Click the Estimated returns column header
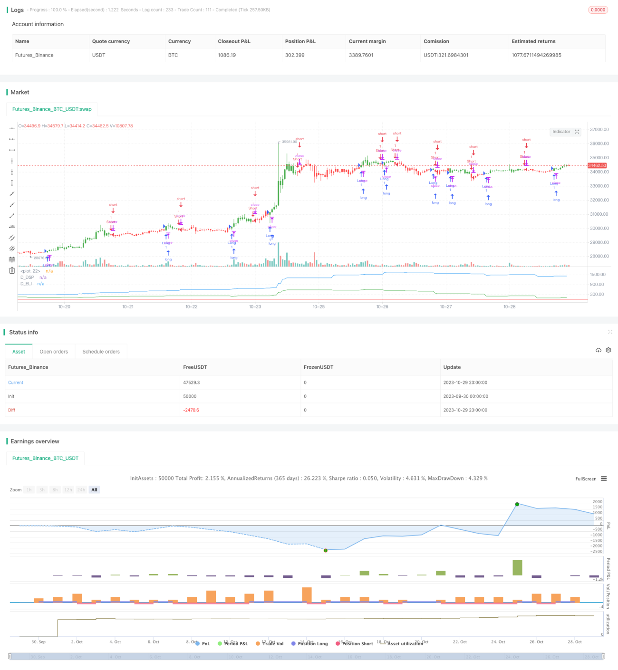 click(533, 41)
